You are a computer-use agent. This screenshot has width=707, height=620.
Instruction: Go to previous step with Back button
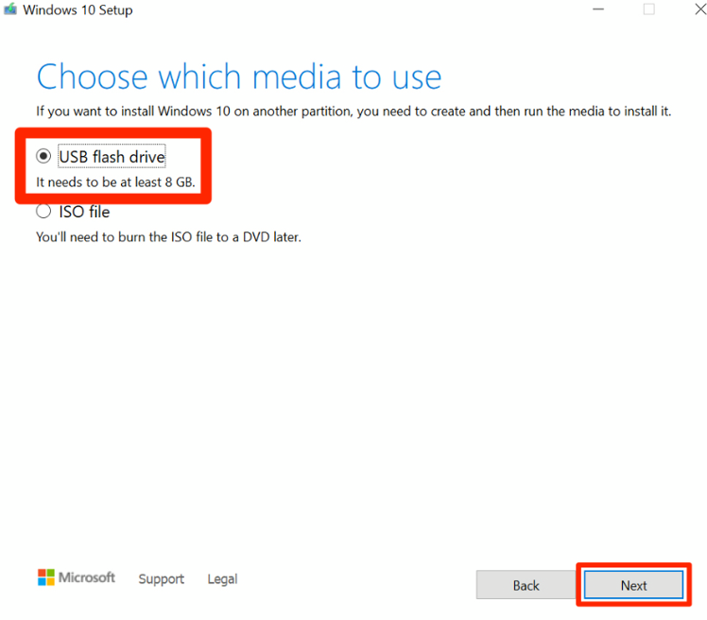point(526,585)
